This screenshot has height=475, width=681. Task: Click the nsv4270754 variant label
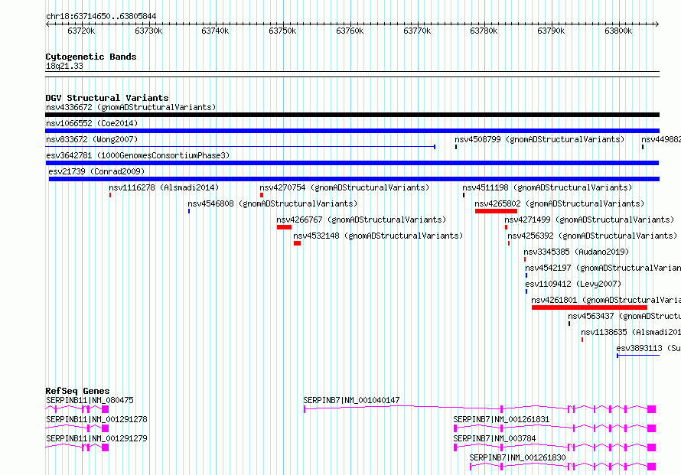coord(344,187)
